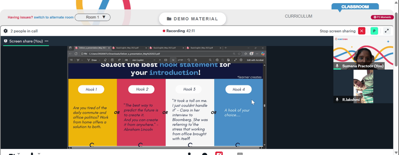The image size is (399, 155).
Task: Expand call to fullscreen with arrows icon
Action: tap(387, 31)
